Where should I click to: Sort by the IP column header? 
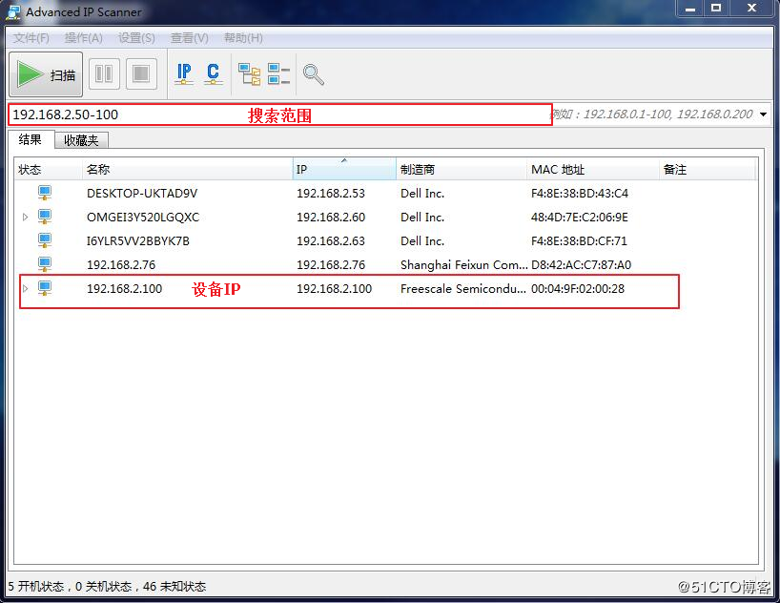pos(344,169)
